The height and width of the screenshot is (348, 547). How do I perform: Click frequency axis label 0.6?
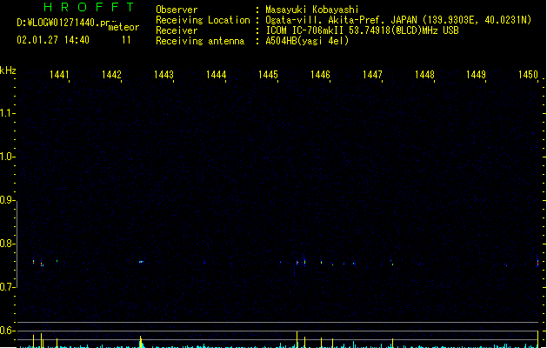tap(7, 331)
